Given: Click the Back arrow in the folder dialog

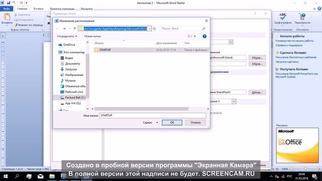Looking at the screenshot, I should point(57,29).
